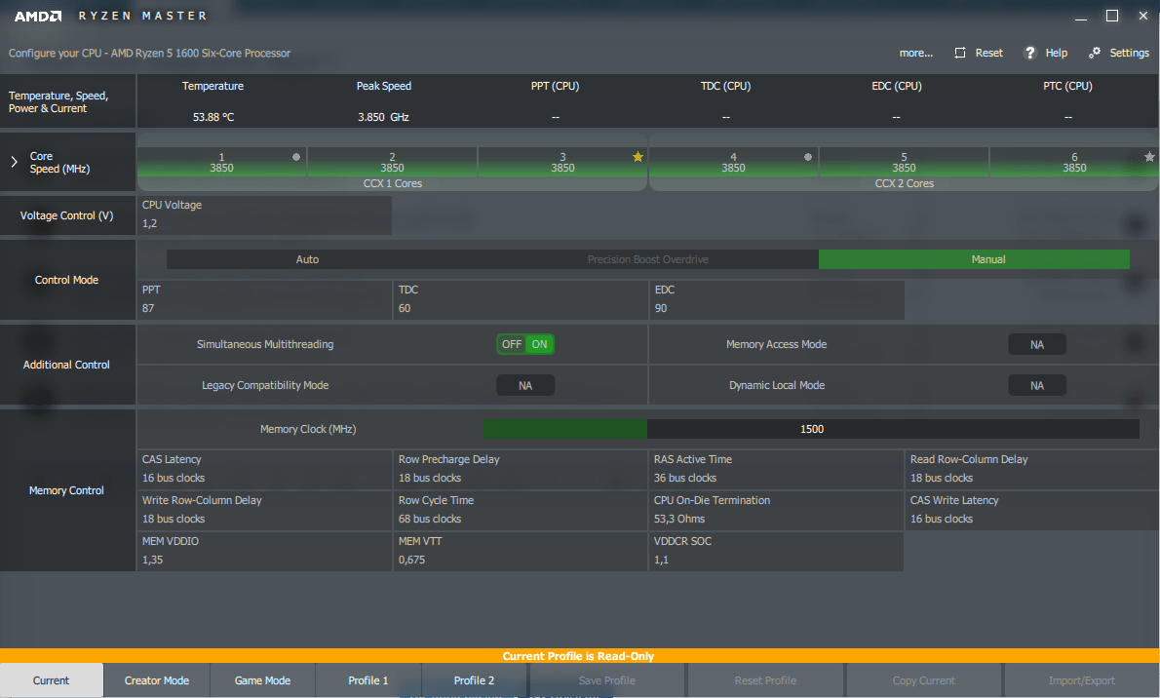Screen dimensions: 1160x698
Task: Click the Row Cycle Time field
Action: (x=521, y=510)
